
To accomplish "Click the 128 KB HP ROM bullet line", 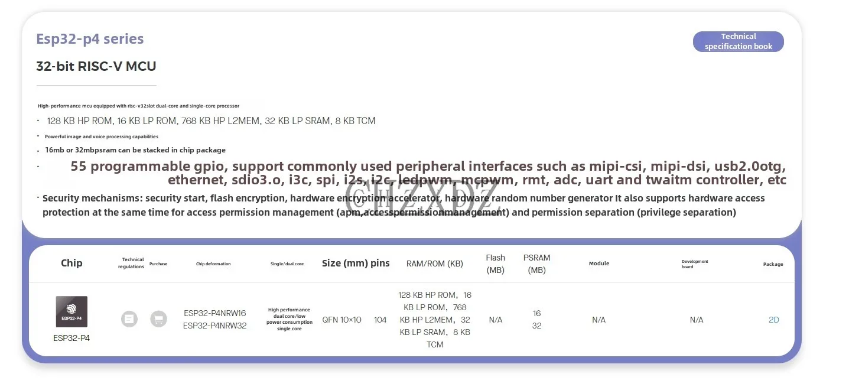I will tap(211, 121).
